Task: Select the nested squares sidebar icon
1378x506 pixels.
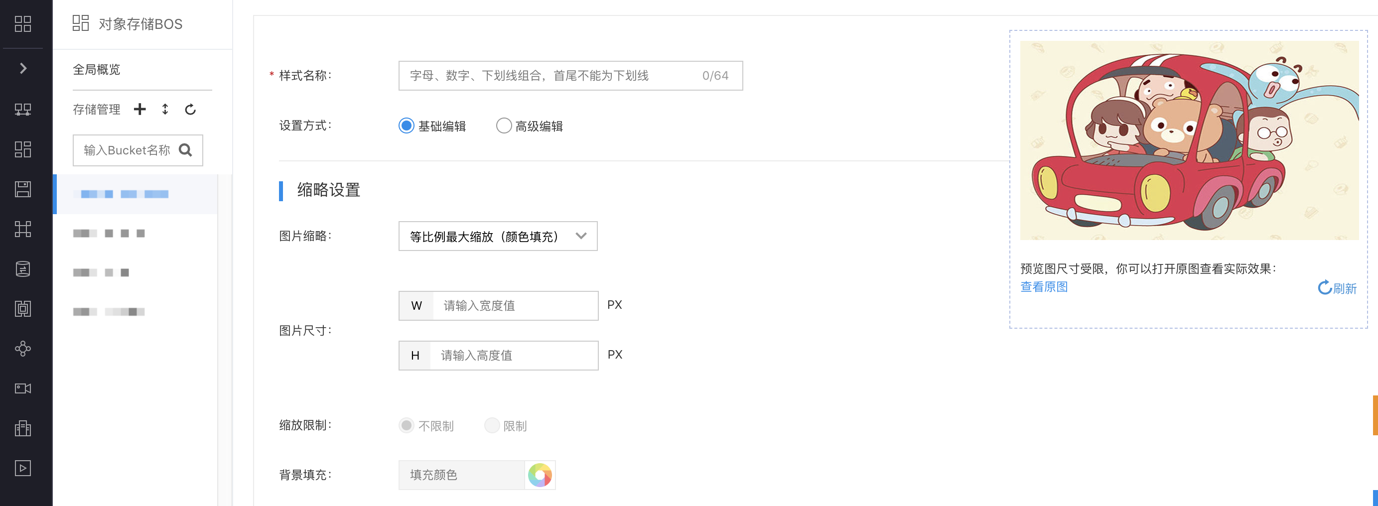Action: coord(23,309)
